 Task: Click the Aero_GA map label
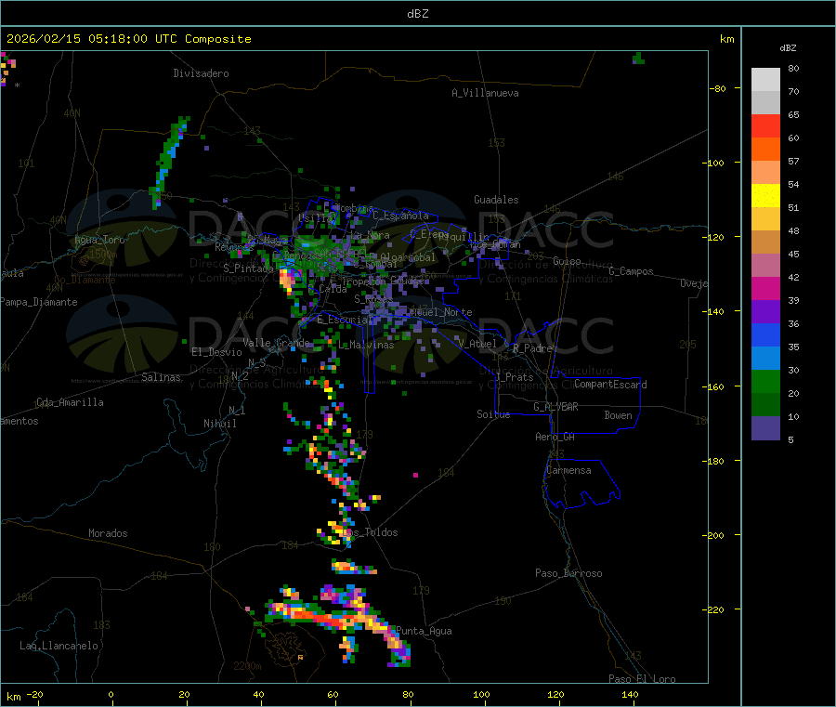click(x=555, y=437)
